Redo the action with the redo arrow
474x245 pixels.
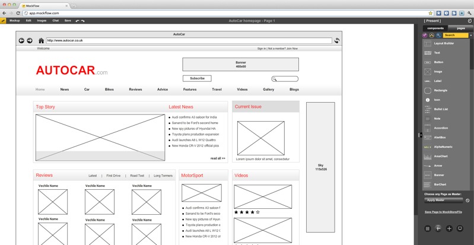pyautogui.click(x=82, y=21)
